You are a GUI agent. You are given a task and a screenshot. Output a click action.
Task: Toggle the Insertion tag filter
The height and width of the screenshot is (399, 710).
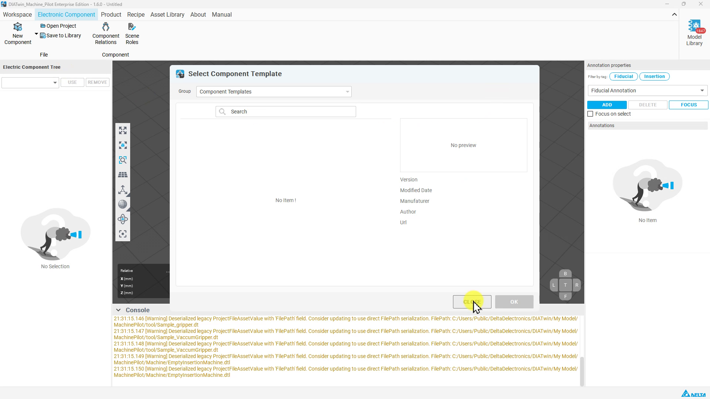click(x=654, y=76)
